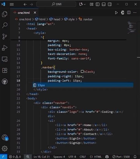Screen dimensions: 140x159
Task: Open the Search view in activity bar
Action: coord(5,25)
